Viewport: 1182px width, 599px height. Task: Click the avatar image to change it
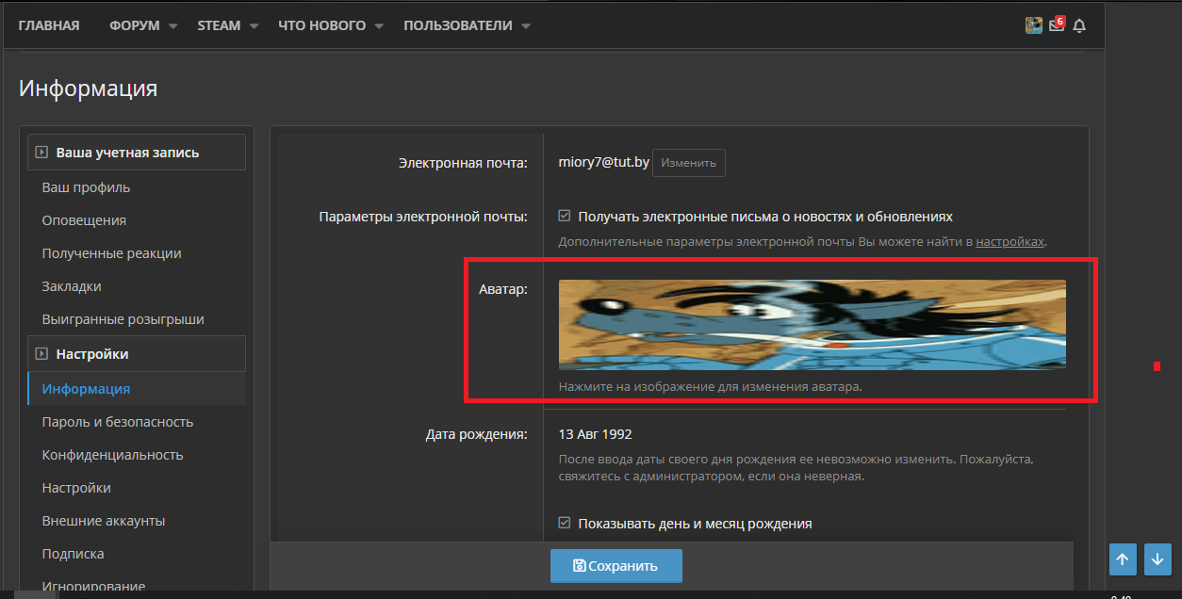click(813, 324)
